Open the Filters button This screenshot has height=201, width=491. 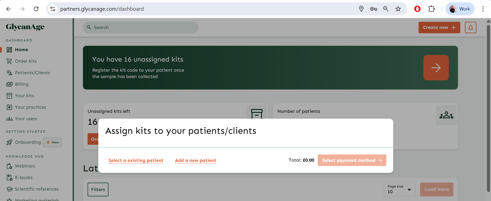[x=98, y=189]
